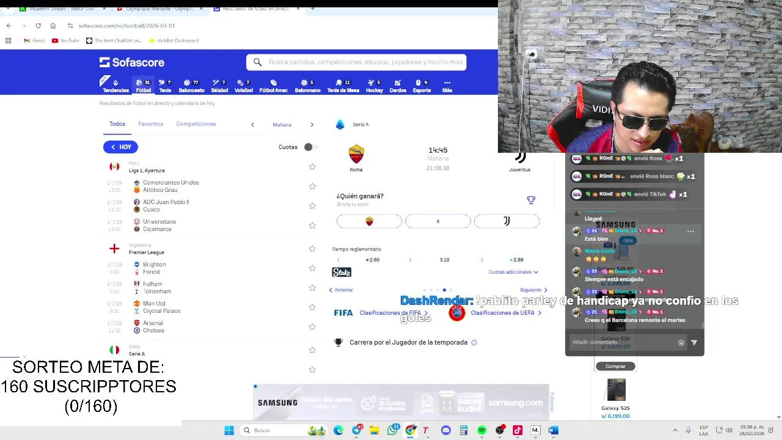Vote for Roma to win
782x440 pixels.
point(369,221)
